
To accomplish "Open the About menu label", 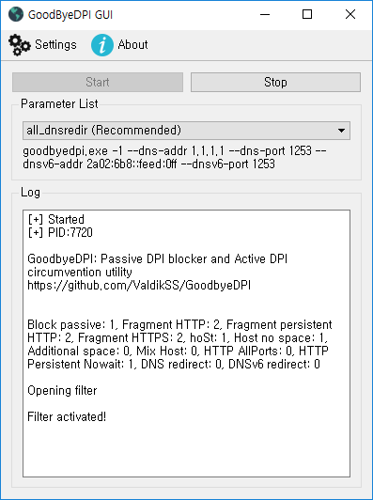I will 132,45.
